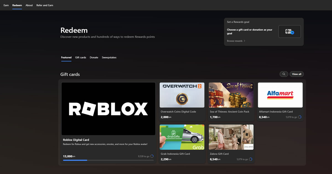
Task: Click Choose a gift card or donation text
Action: pos(250,31)
